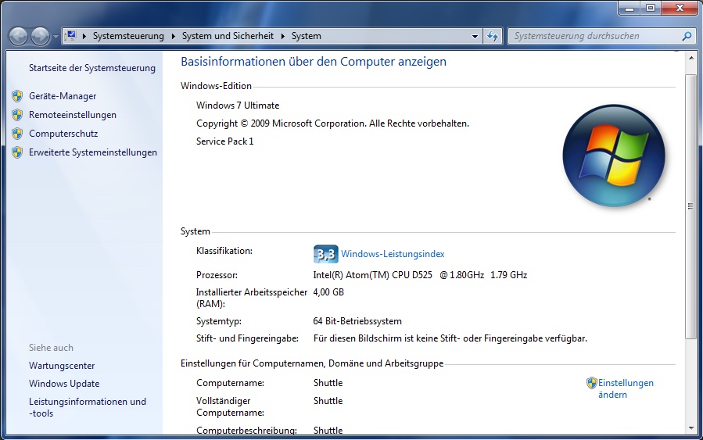The width and height of the screenshot is (703, 440).
Task: Click the 'Stift- und Fingereingabe:' label
Action: tap(247, 338)
